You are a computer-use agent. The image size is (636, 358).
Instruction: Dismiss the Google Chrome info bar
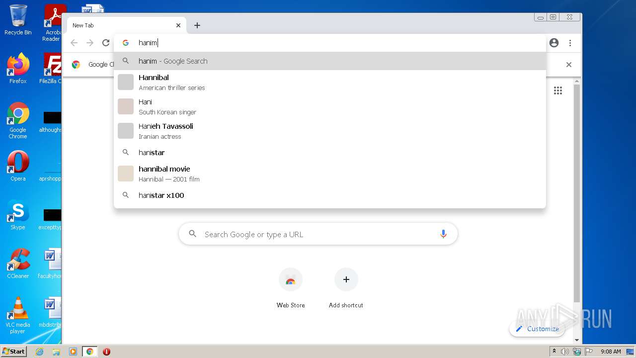tap(569, 65)
